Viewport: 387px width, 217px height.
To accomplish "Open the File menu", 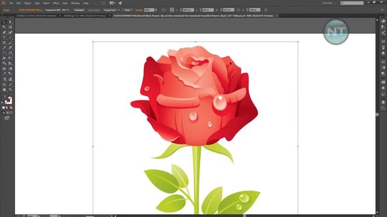I will click(11, 3).
